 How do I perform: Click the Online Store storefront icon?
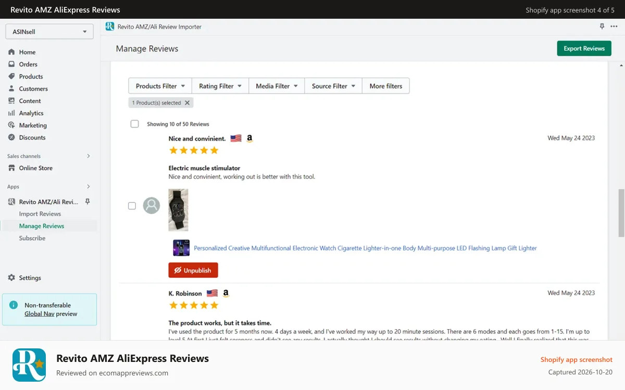11,168
